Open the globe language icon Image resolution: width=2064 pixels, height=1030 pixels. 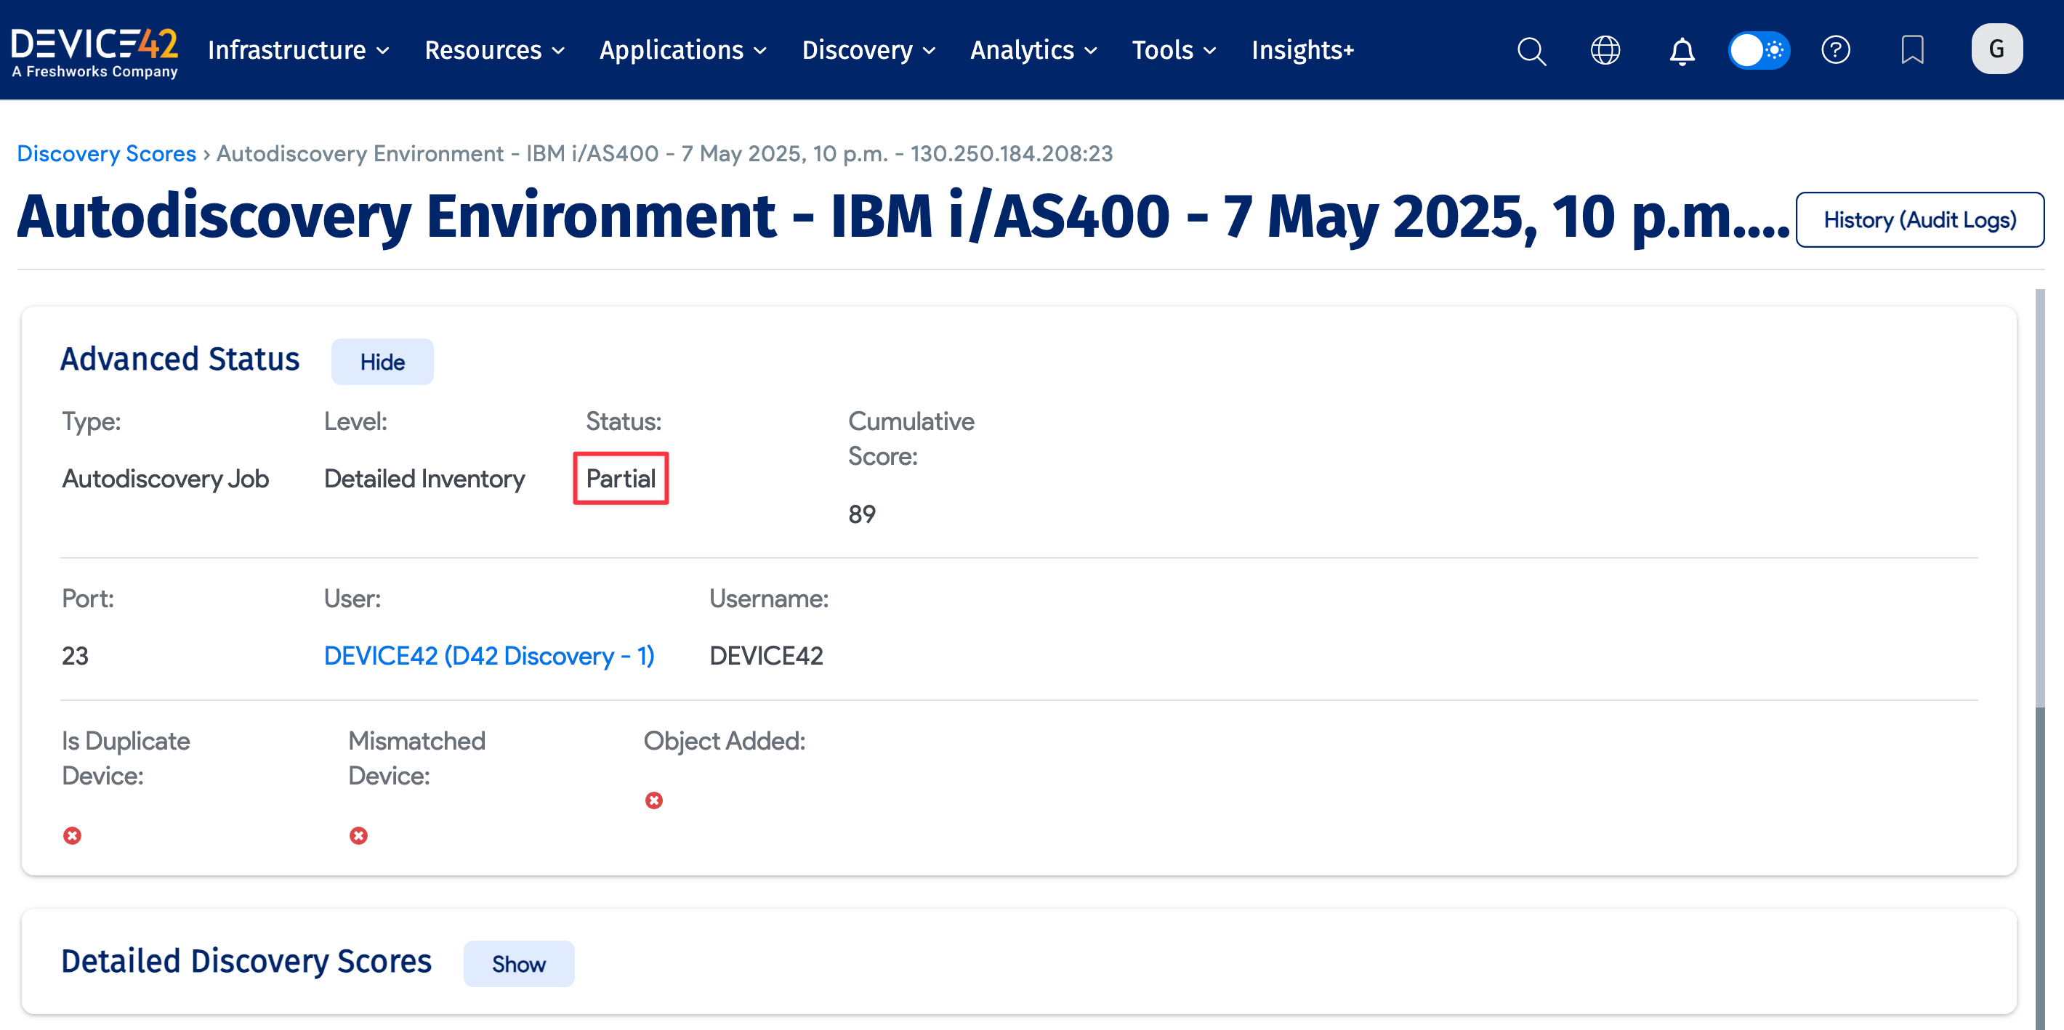pos(1605,50)
